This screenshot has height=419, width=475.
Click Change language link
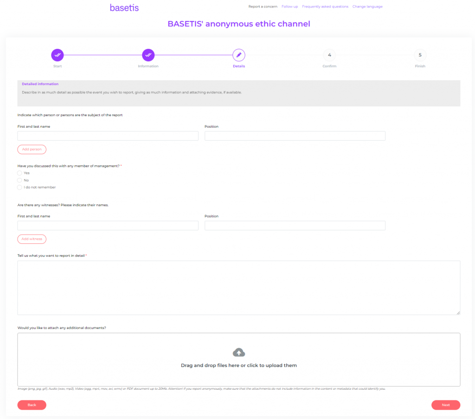(x=367, y=7)
